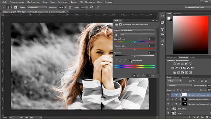Switch to the Образцы swatches tab

[x=177, y=14]
